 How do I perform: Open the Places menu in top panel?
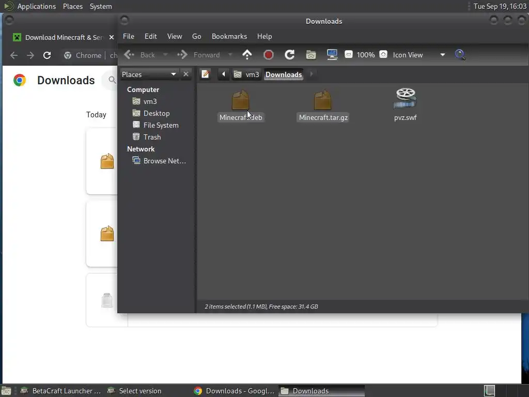point(72,6)
